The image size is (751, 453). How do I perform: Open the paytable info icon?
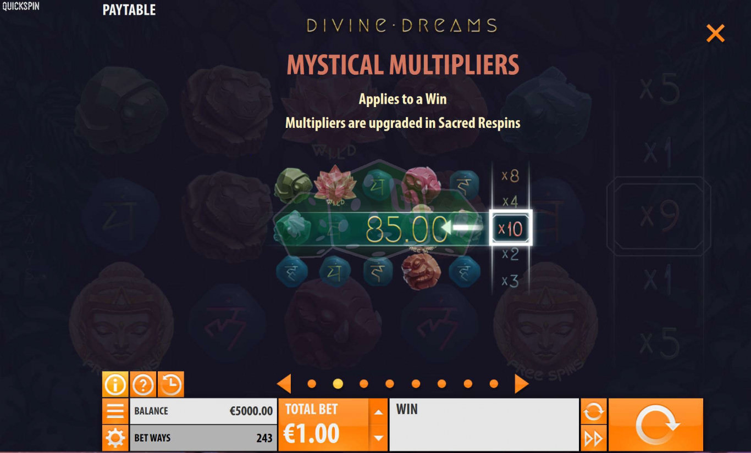point(115,384)
